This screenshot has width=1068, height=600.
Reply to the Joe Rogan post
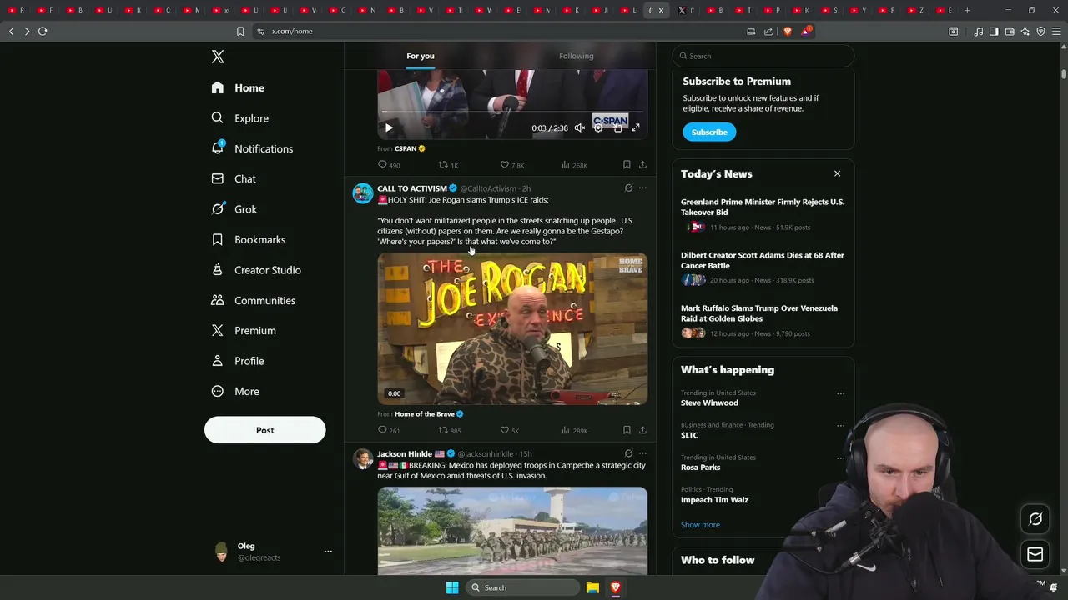(389, 431)
